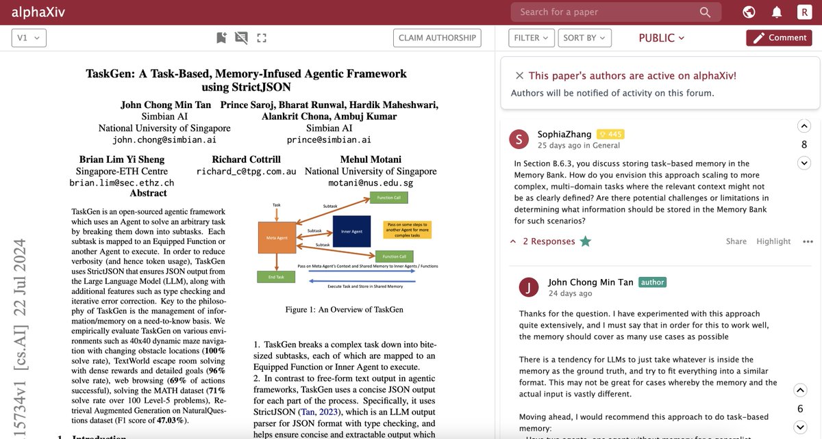Upvote John Chong Min Tan's reply
This screenshot has height=439, width=822.
799,390
